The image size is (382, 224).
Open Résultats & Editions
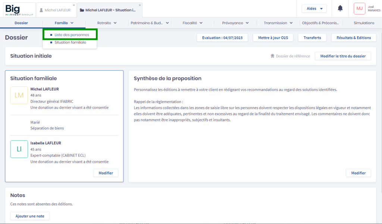(x=353, y=38)
